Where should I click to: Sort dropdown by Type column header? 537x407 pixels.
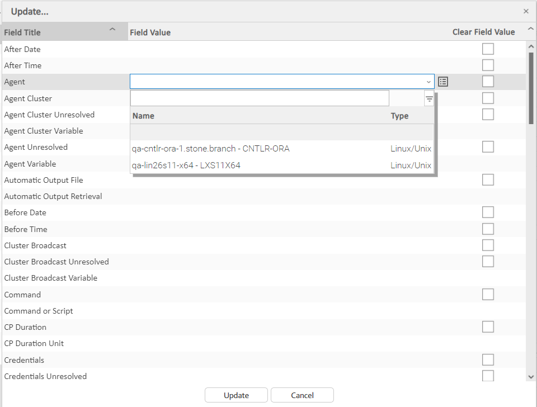tap(399, 116)
